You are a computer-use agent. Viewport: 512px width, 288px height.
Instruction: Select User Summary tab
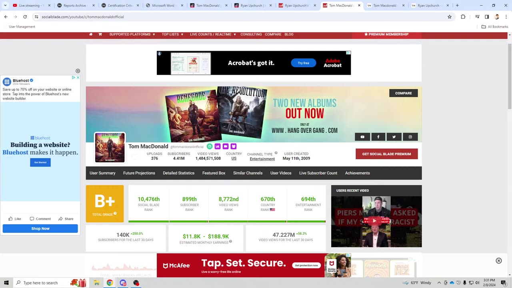102,173
